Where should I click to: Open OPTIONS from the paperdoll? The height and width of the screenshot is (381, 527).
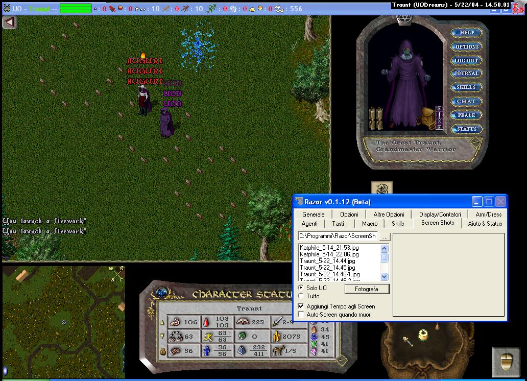coord(467,46)
